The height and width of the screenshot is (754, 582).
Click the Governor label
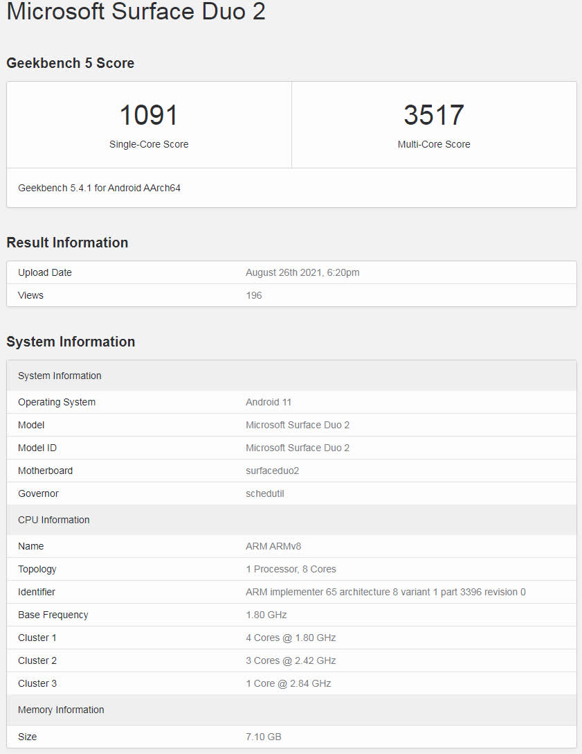click(38, 493)
